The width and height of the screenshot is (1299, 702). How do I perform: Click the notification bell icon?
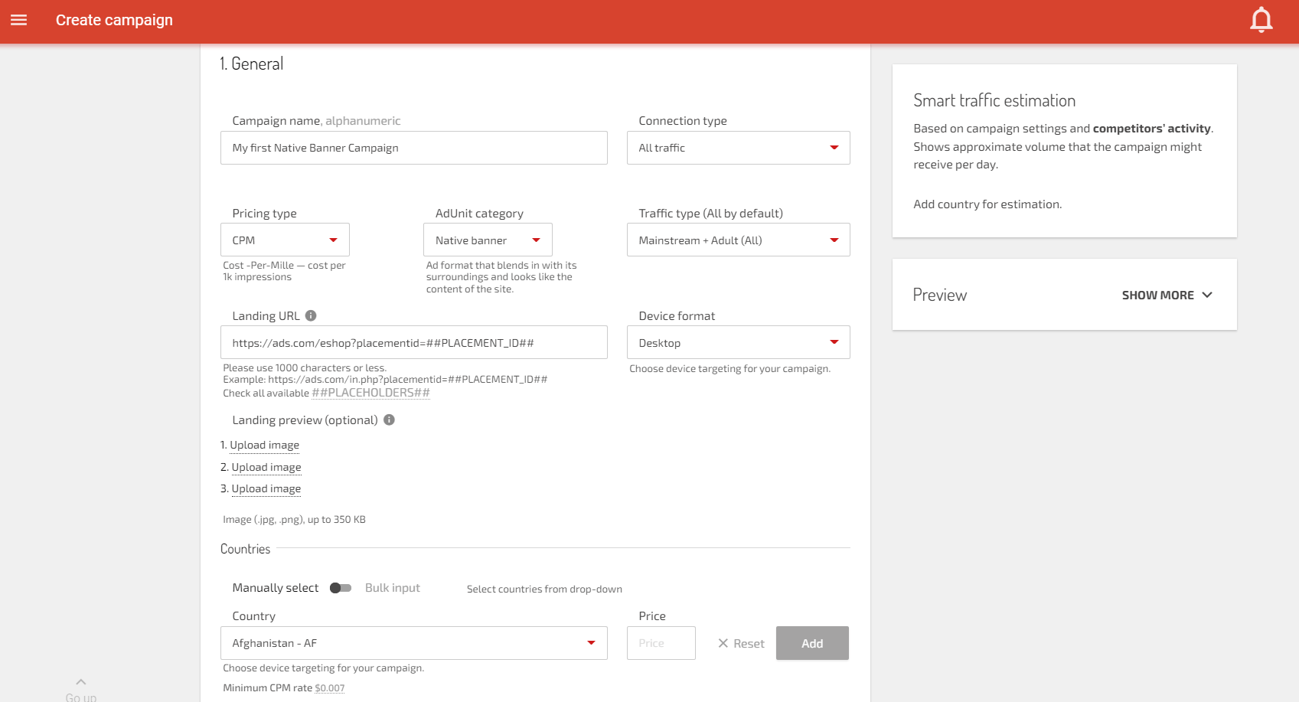click(x=1260, y=20)
